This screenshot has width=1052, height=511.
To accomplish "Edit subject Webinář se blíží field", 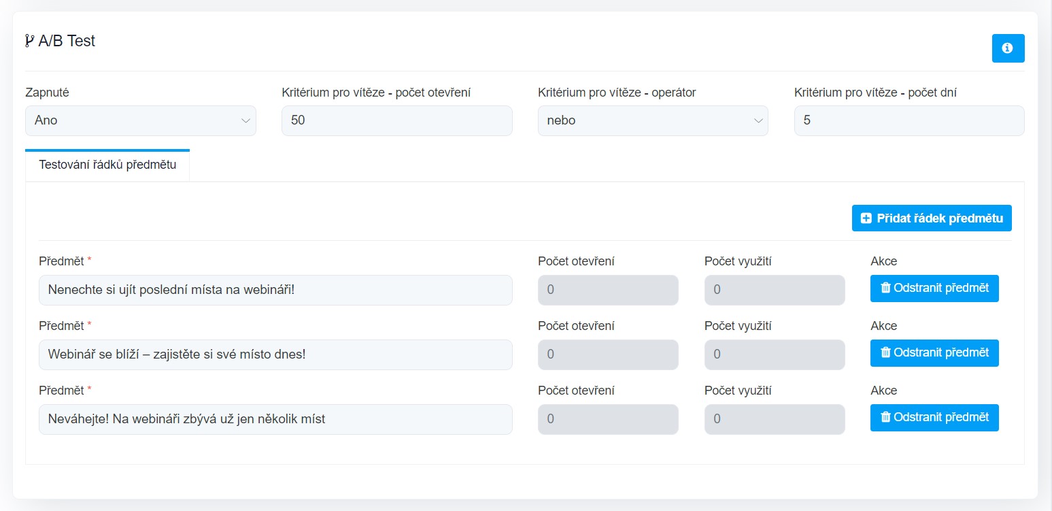I will click(275, 355).
